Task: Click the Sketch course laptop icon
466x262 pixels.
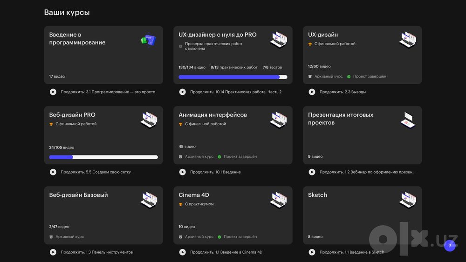Action: pyautogui.click(x=408, y=200)
